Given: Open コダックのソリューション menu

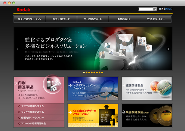Looking at the screenshot, I should (x=29, y=19).
